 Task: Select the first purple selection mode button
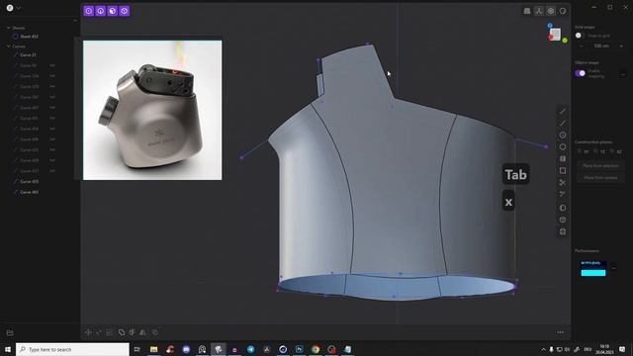(88, 11)
